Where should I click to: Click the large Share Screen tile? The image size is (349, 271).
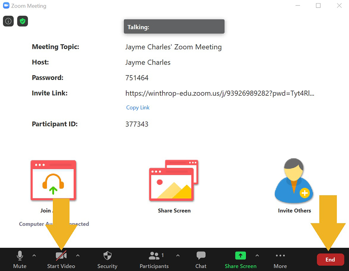pos(174,187)
